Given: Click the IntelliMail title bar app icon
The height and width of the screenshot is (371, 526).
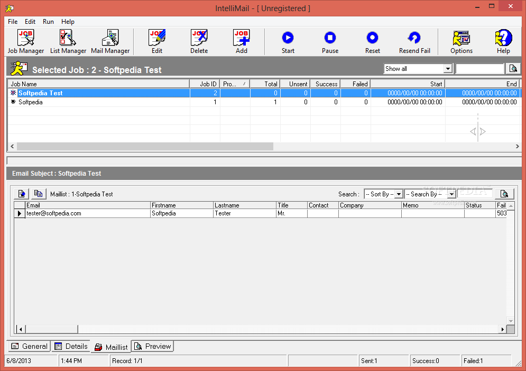Looking at the screenshot, I should point(10,8).
